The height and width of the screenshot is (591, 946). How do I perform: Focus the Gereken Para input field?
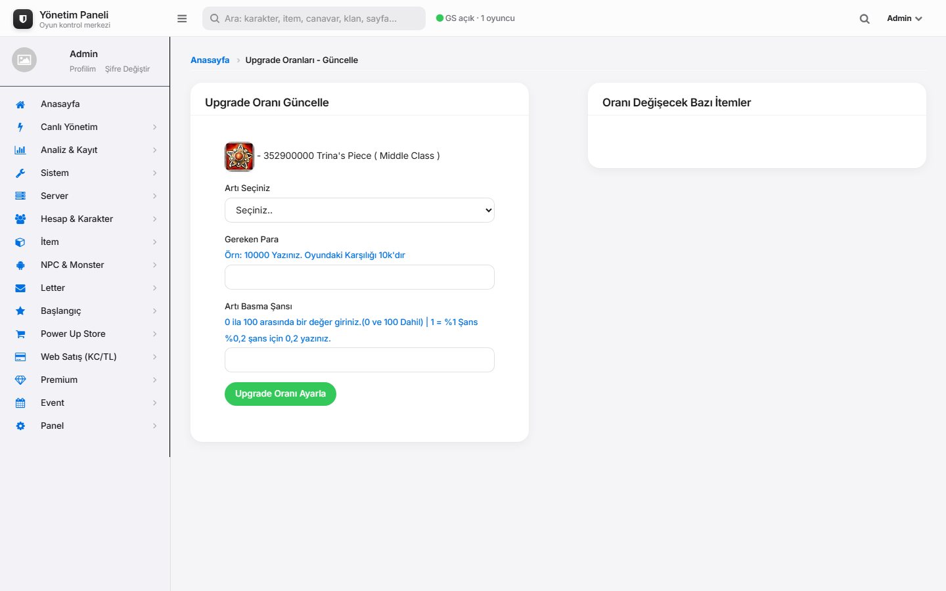tap(359, 277)
